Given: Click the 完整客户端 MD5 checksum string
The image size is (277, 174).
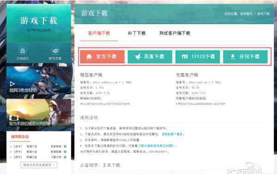Looking at the screenshot, I should 200,104.
